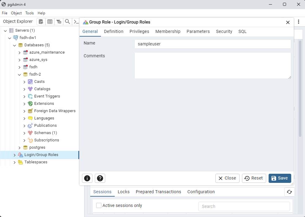Click the Comments text area

212,66
